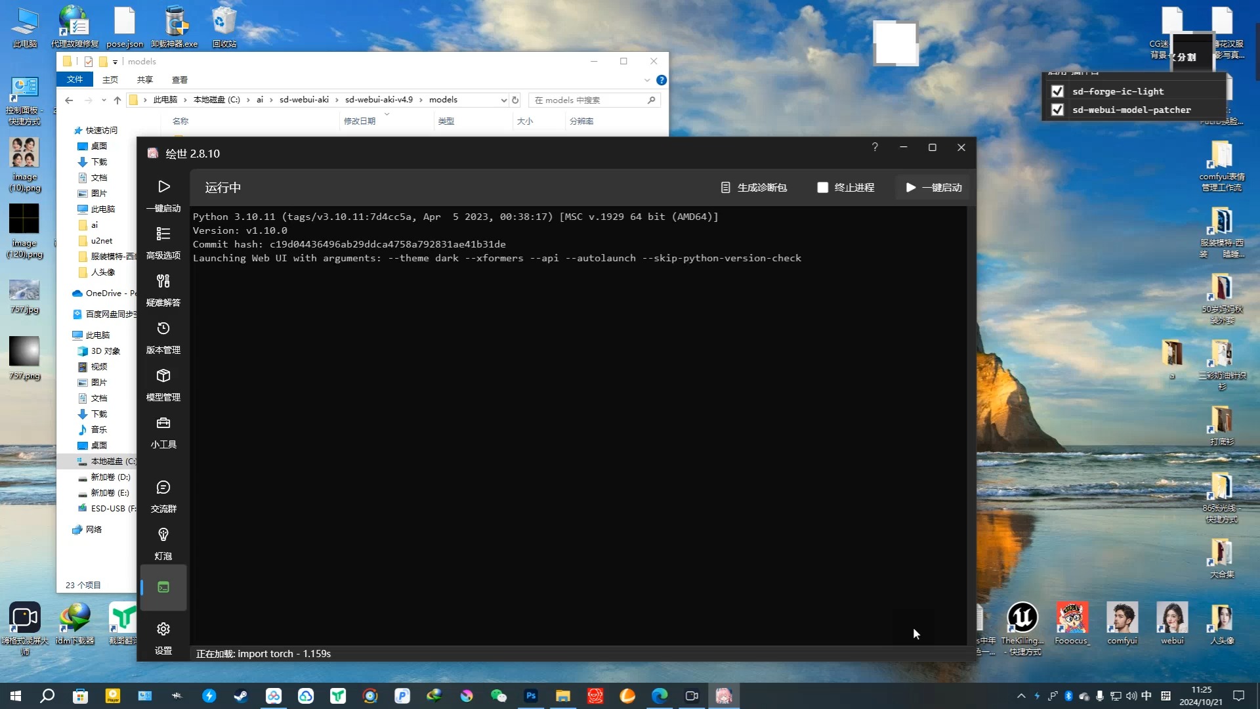This screenshot has width=1260, height=709.
Task: Click the 一键启动 button in header bar
Action: click(x=934, y=188)
